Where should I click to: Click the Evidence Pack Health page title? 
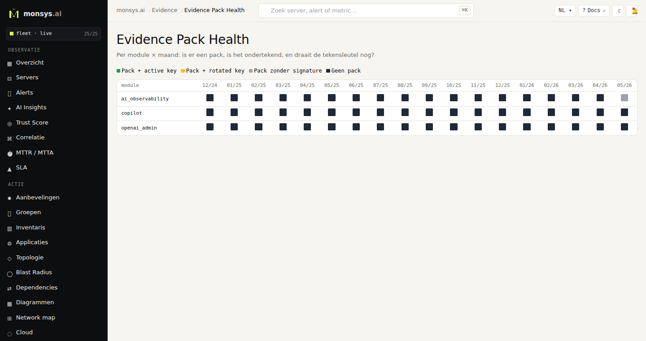pos(183,39)
